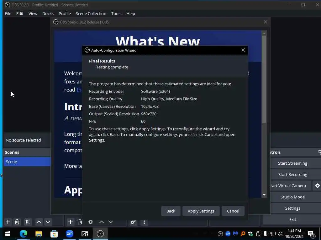
Task: Open source properties gear icon
Action: [x=91, y=222]
